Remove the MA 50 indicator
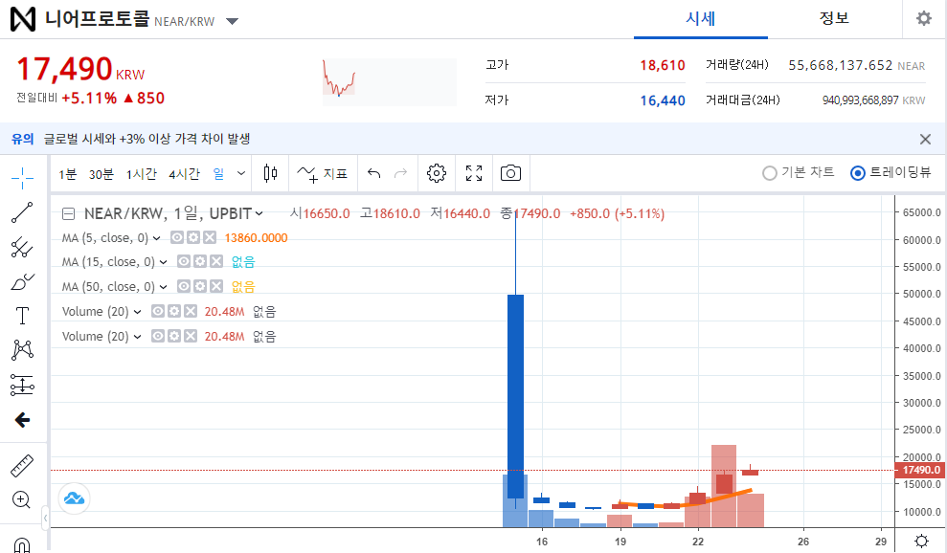 (216, 286)
